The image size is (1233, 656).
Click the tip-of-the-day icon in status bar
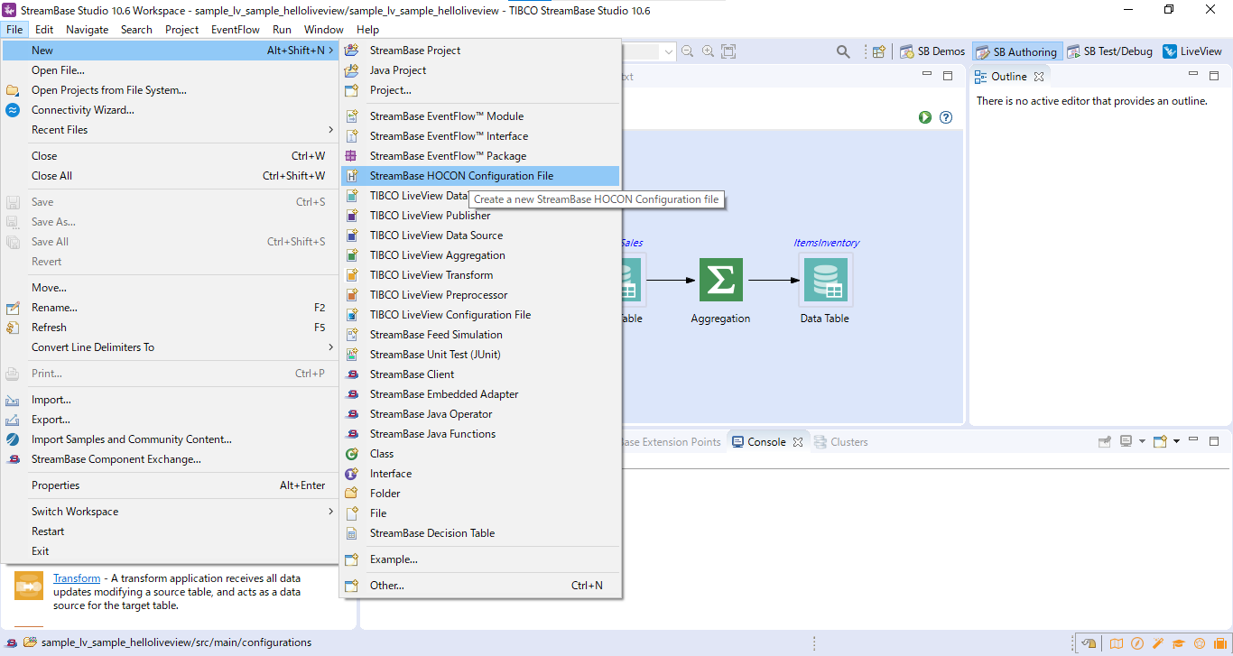[1089, 643]
